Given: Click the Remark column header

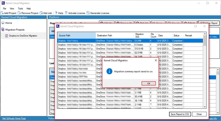Looking at the screenshot, I should pyautogui.click(x=193, y=35).
